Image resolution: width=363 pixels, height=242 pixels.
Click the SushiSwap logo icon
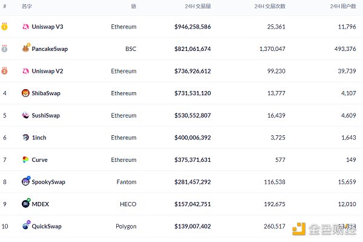[25, 115]
